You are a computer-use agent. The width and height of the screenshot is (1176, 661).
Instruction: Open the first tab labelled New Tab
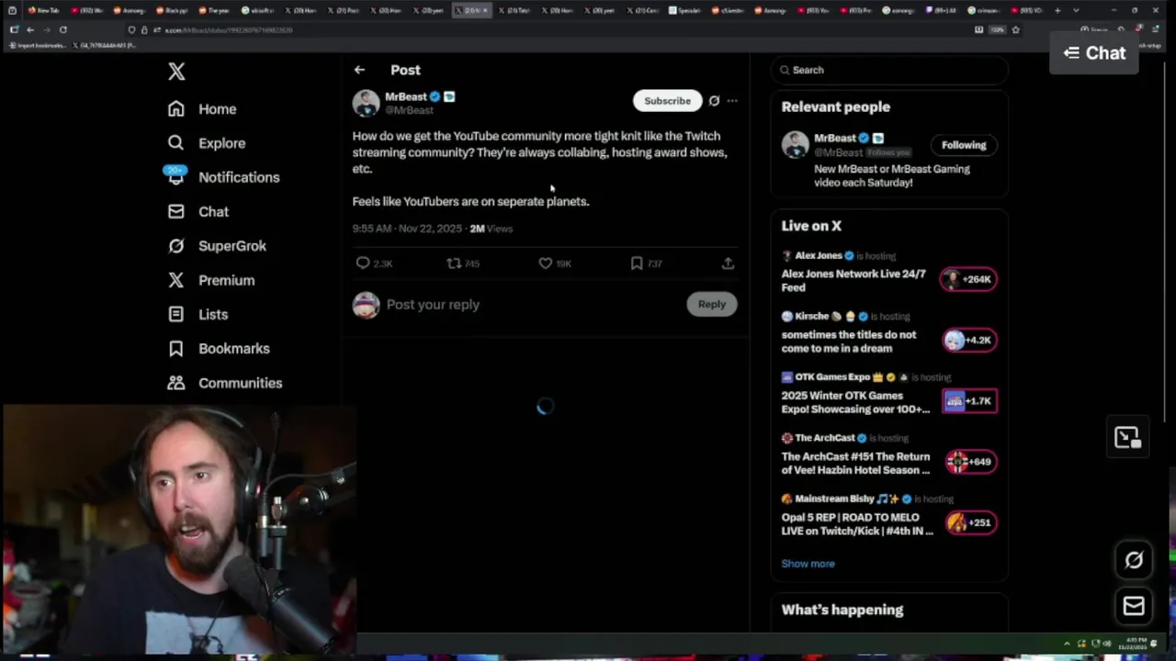pyautogui.click(x=44, y=10)
